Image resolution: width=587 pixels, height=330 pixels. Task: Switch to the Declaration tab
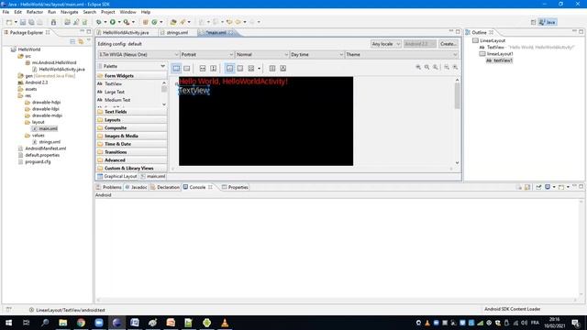tap(165, 187)
